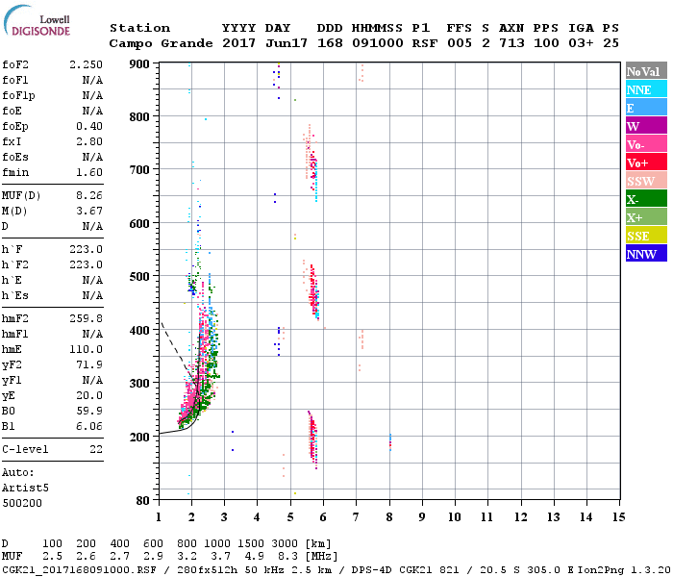Click the MUF(D) value 8.26
This screenshot has height=577, width=673.
pyautogui.click(x=88, y=195)
